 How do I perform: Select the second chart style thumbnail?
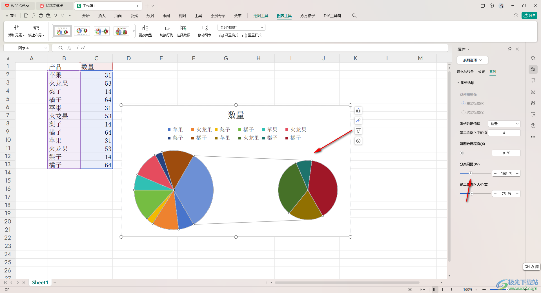pos(82,31)
